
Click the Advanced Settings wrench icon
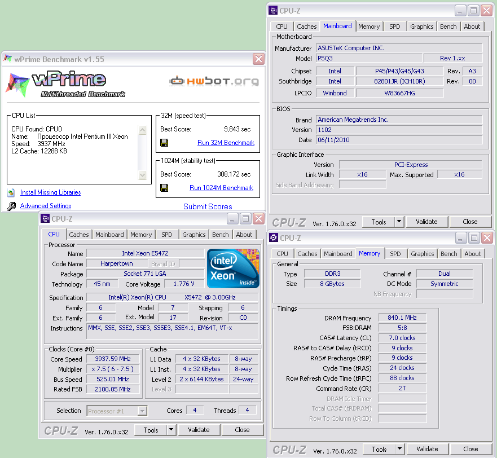[x=11, y=206]
